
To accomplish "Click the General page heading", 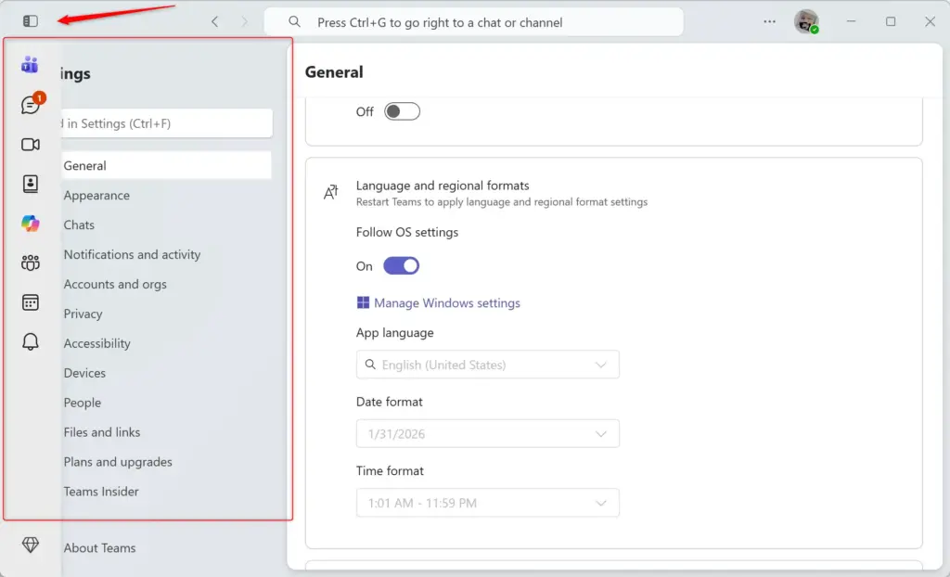I will 334,72.
